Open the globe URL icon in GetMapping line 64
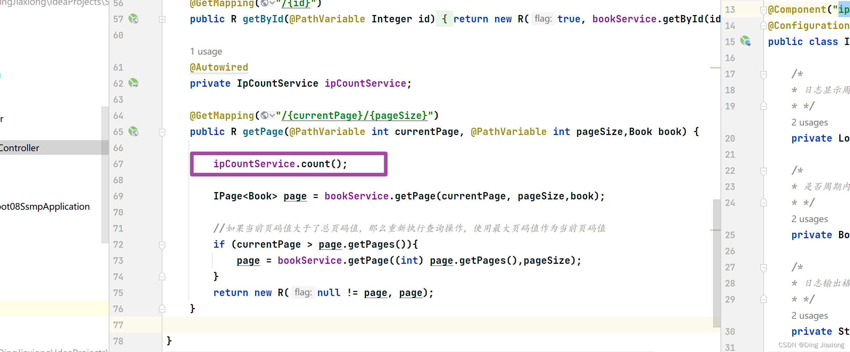The image size is (850, 352). (264, 116)
